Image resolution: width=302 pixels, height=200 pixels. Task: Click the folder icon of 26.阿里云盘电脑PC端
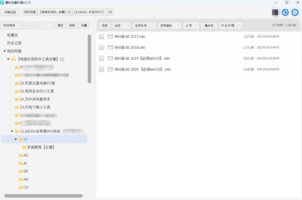(x=17, y=83)
